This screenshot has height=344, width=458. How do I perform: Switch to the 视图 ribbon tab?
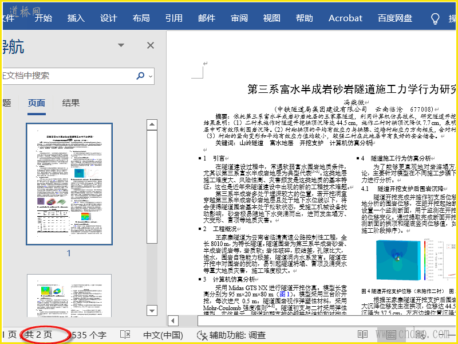271,18
